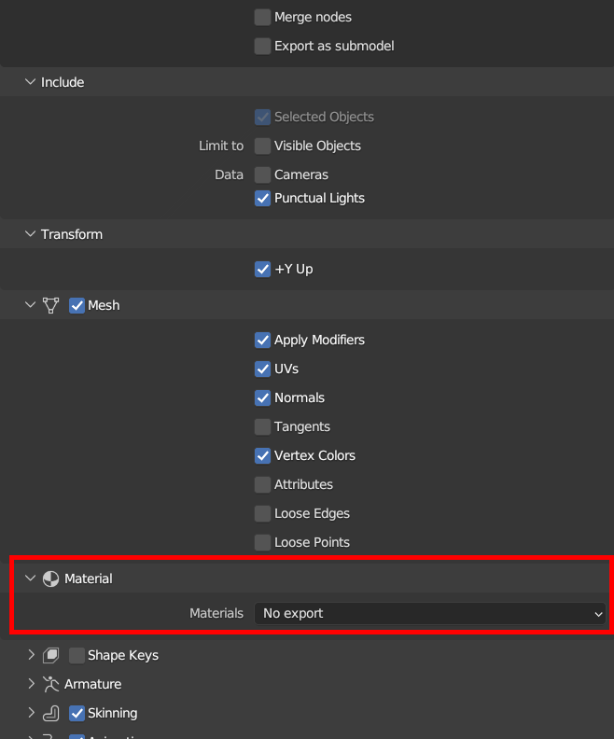
Task: Open the Materials dropdown menu
Action: click(430, 613)
